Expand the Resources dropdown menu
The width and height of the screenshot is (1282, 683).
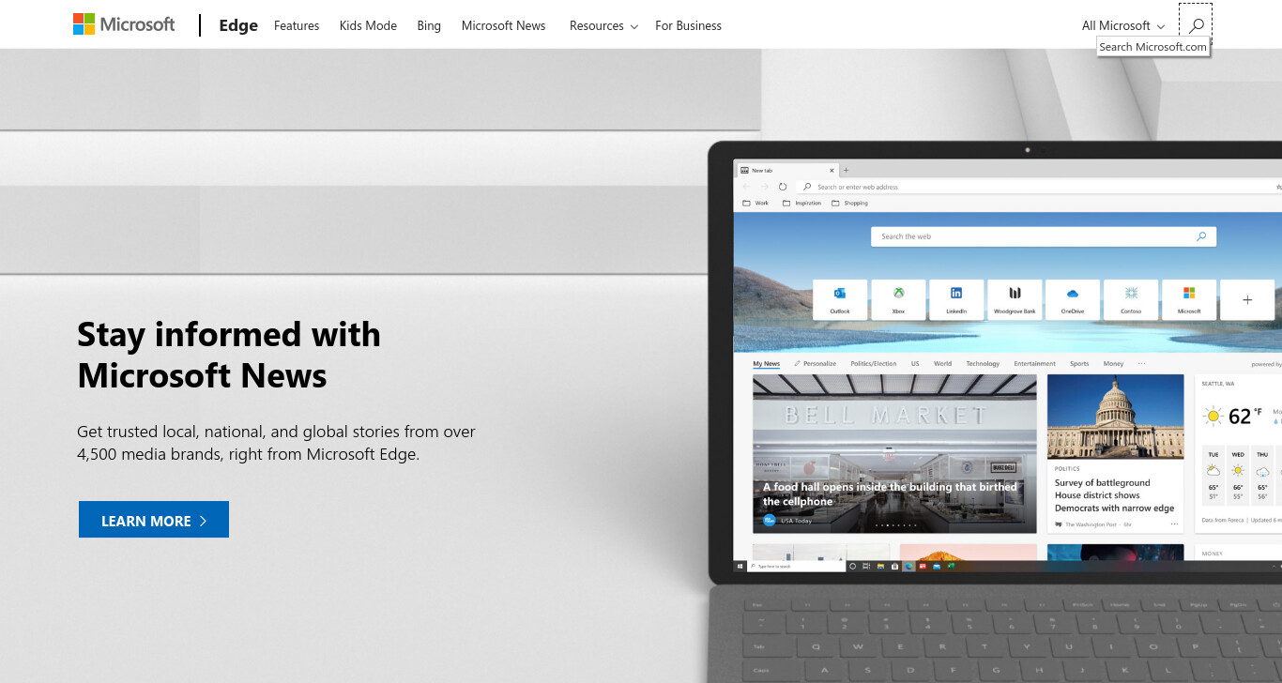[x=603, y=25]
